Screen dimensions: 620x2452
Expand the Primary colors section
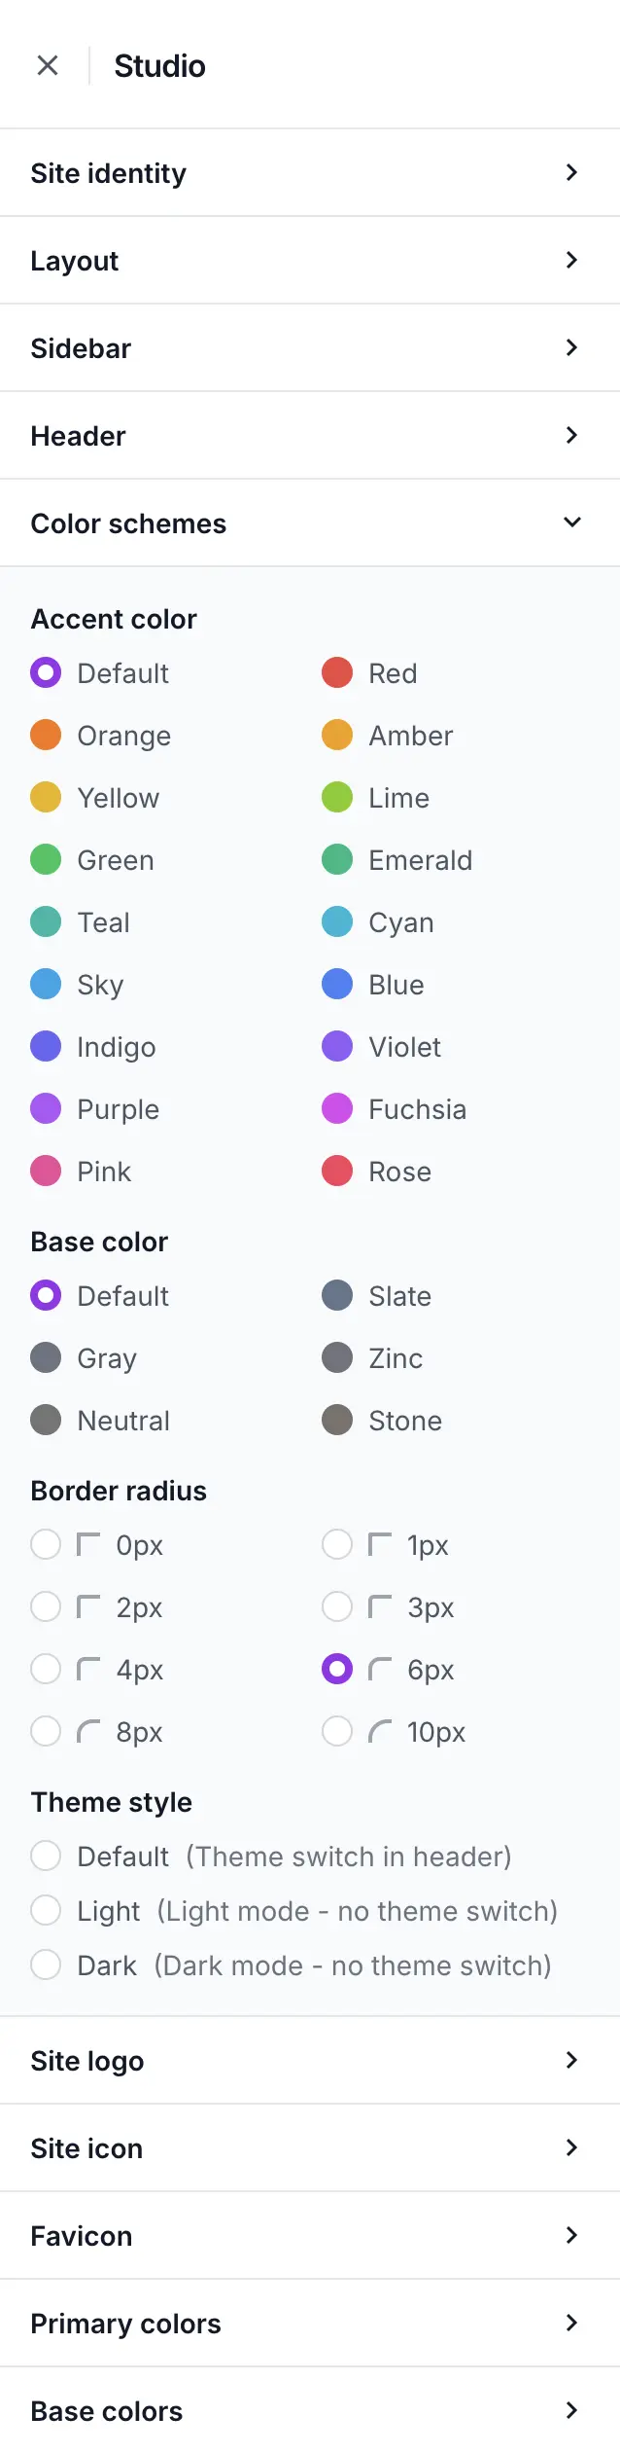310,2323
